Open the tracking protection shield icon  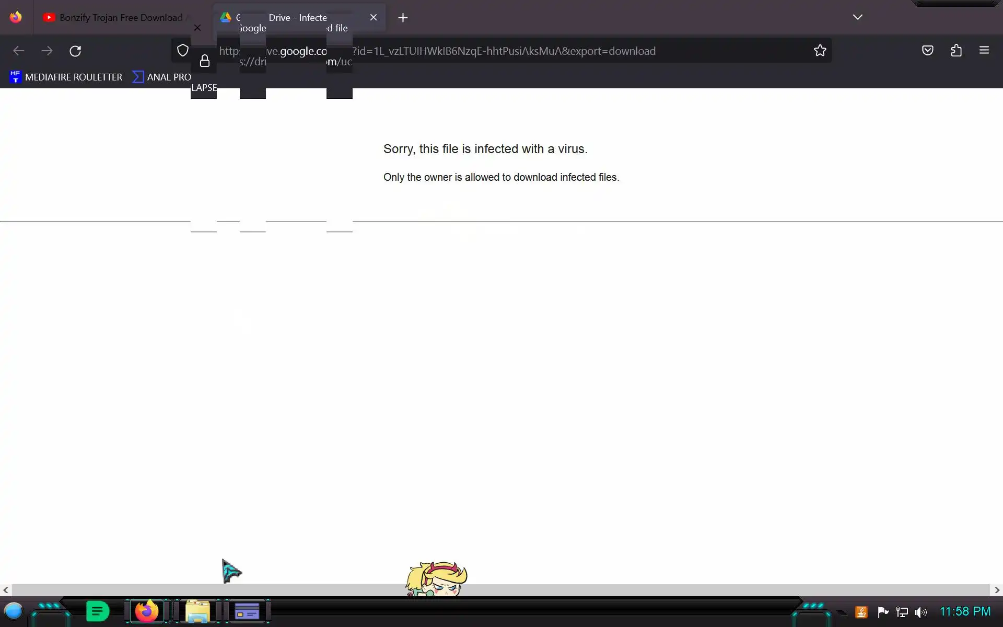point(182,51)
